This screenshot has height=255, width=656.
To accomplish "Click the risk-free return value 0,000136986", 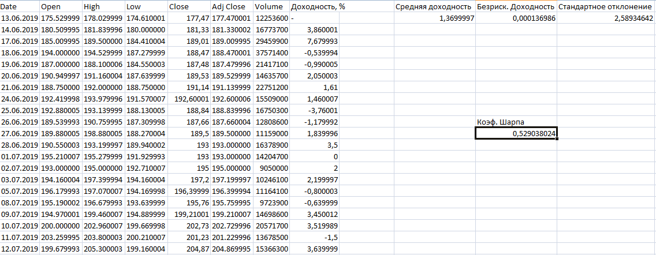I will (516, 18).
